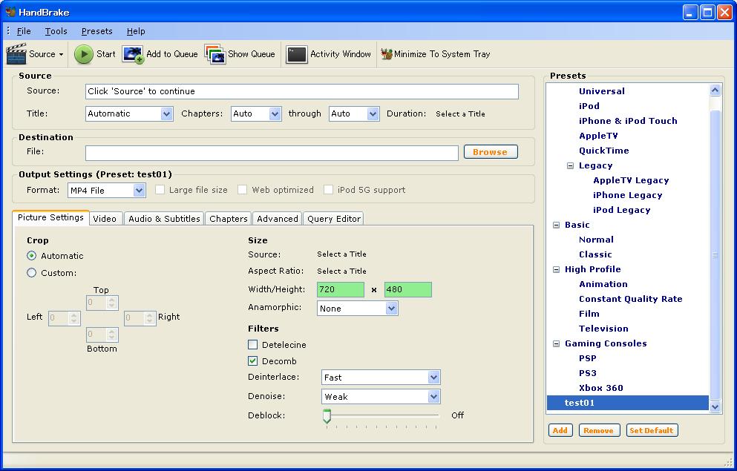Click the Remove preset button
737x471 pixels.
click(599, 430)
